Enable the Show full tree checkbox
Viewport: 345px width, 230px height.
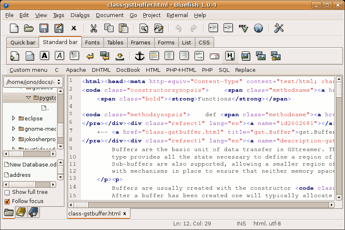click(7, 192)
